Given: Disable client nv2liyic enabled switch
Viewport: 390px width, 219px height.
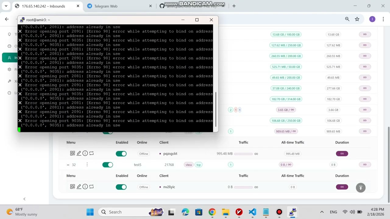Looking at the screenshot, I should click(x=121, y=187).
